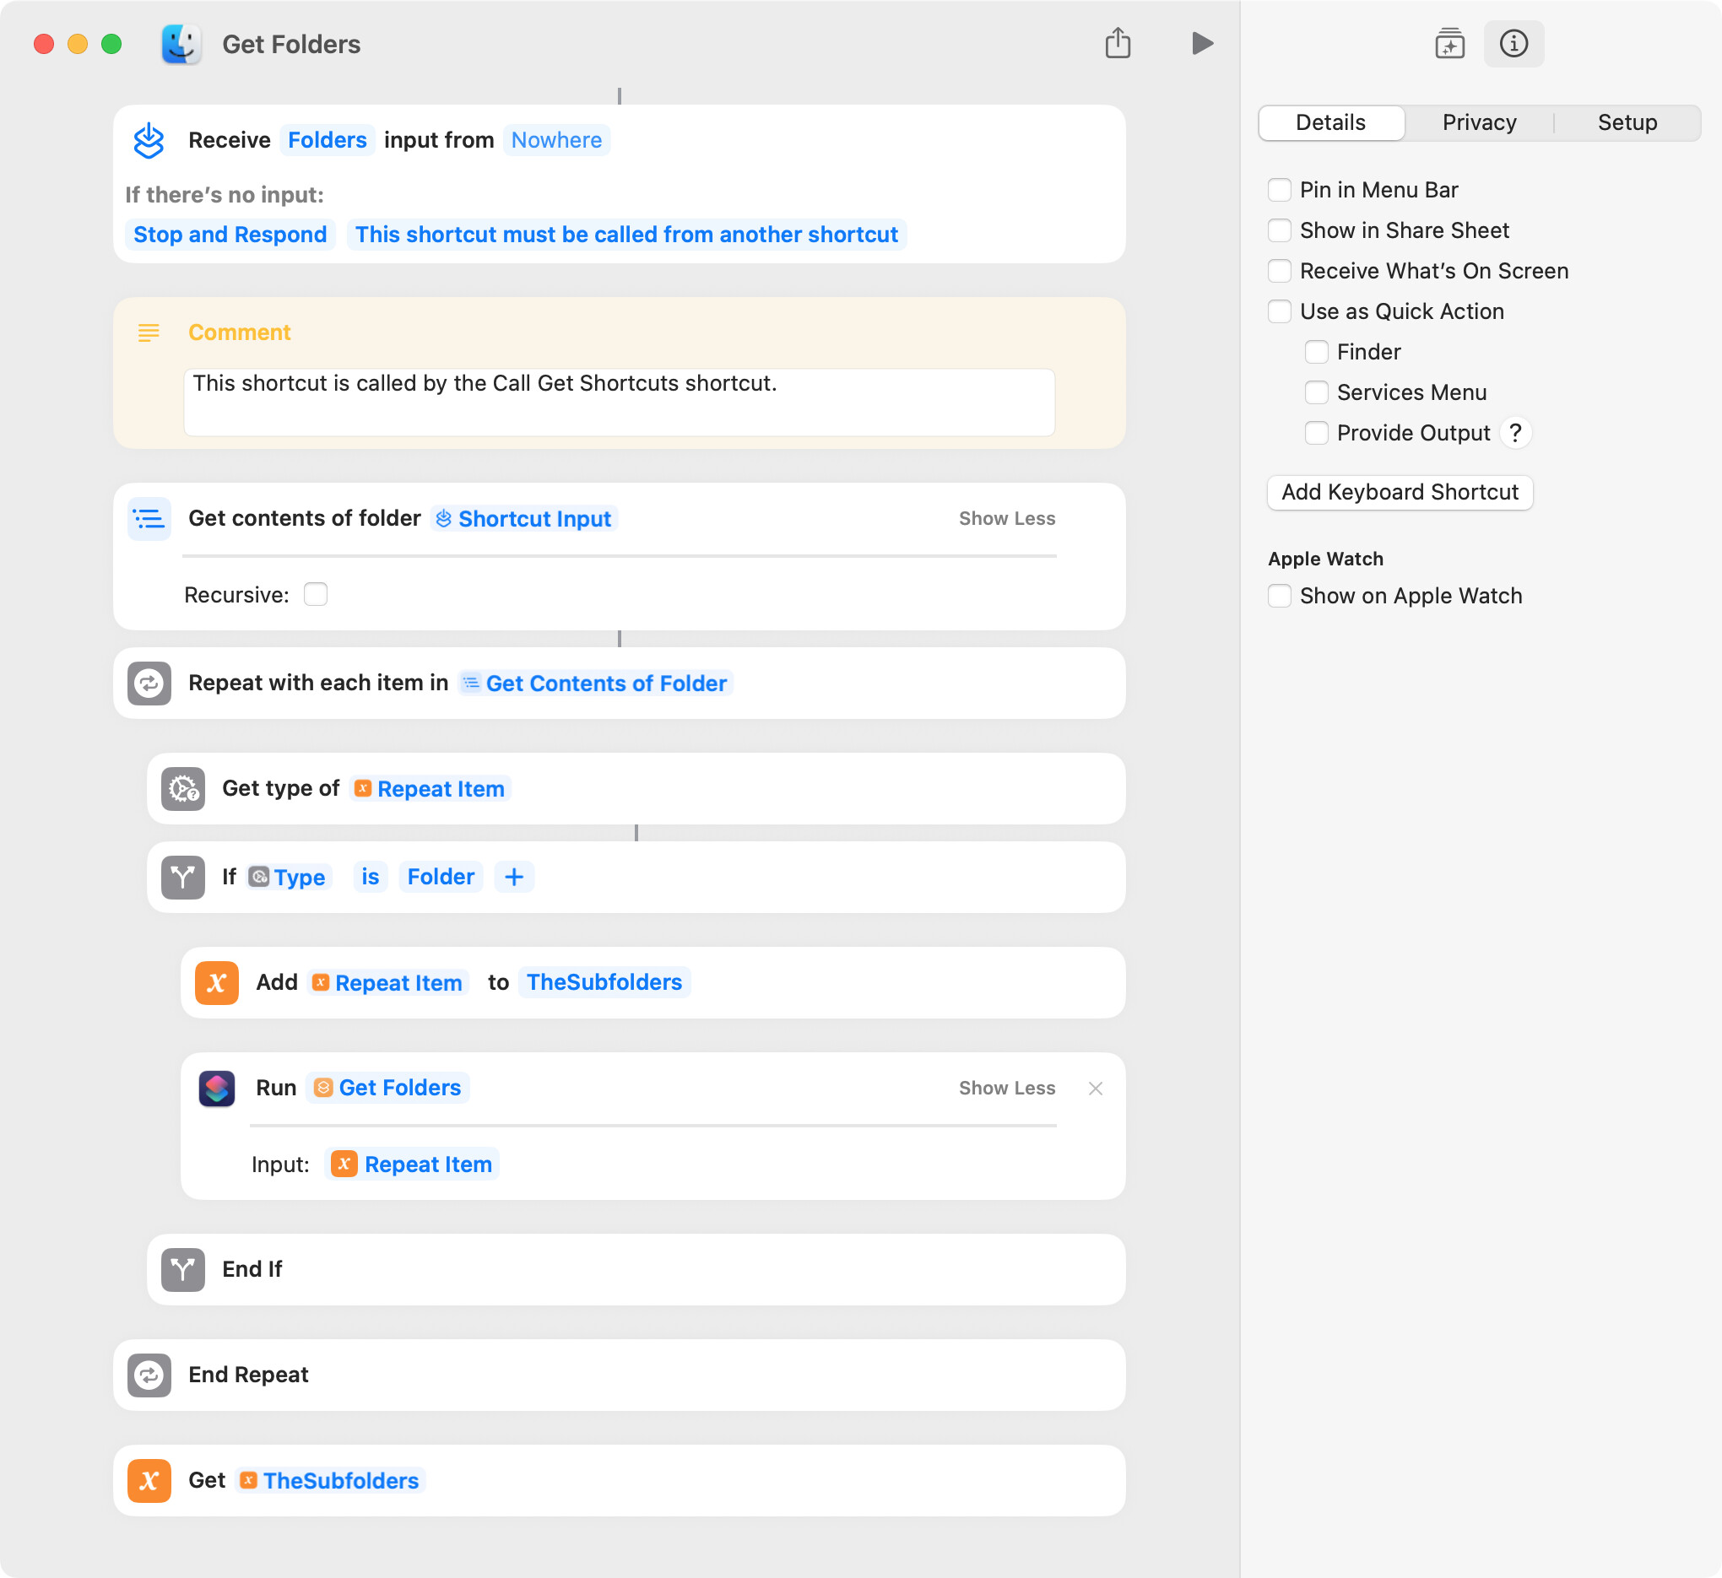The image size is (1722, 1578).
Task: Click the "If there's no input:" text
Action: click(225, 195)
